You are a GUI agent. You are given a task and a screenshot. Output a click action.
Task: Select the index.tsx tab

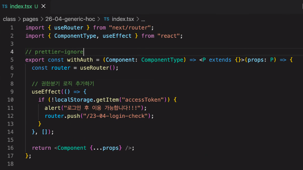coord(25,7)
